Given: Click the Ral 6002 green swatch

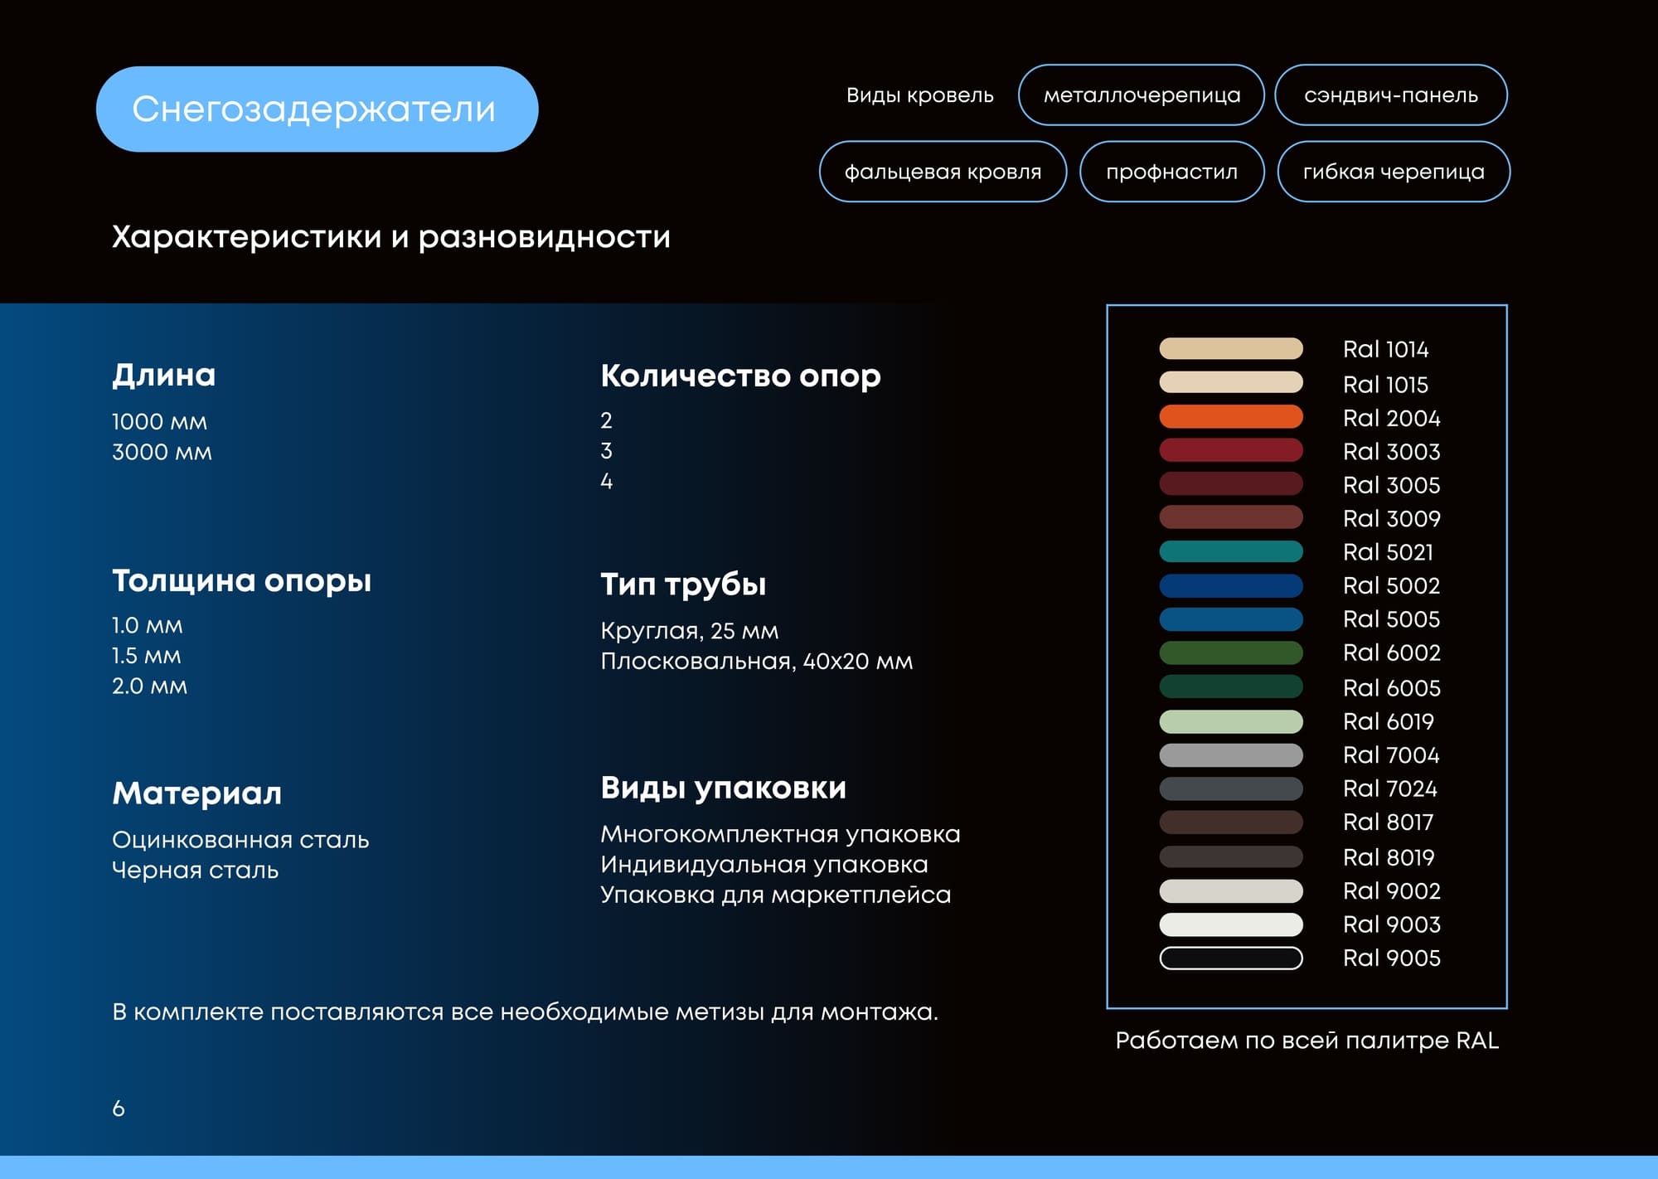Looking at the screenshot, I should click(x=1231, y=653).
